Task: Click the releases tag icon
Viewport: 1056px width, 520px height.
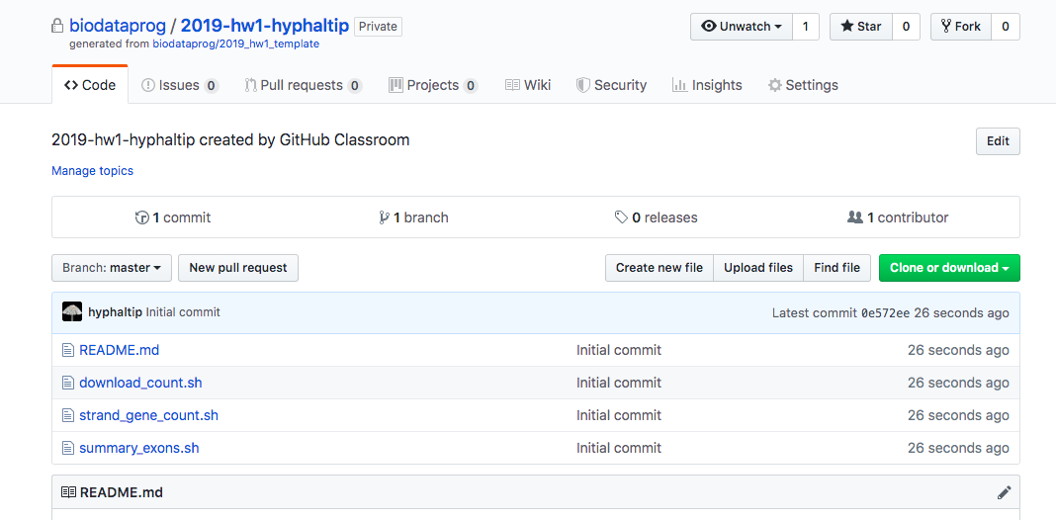Action: (x=621, y=217)
